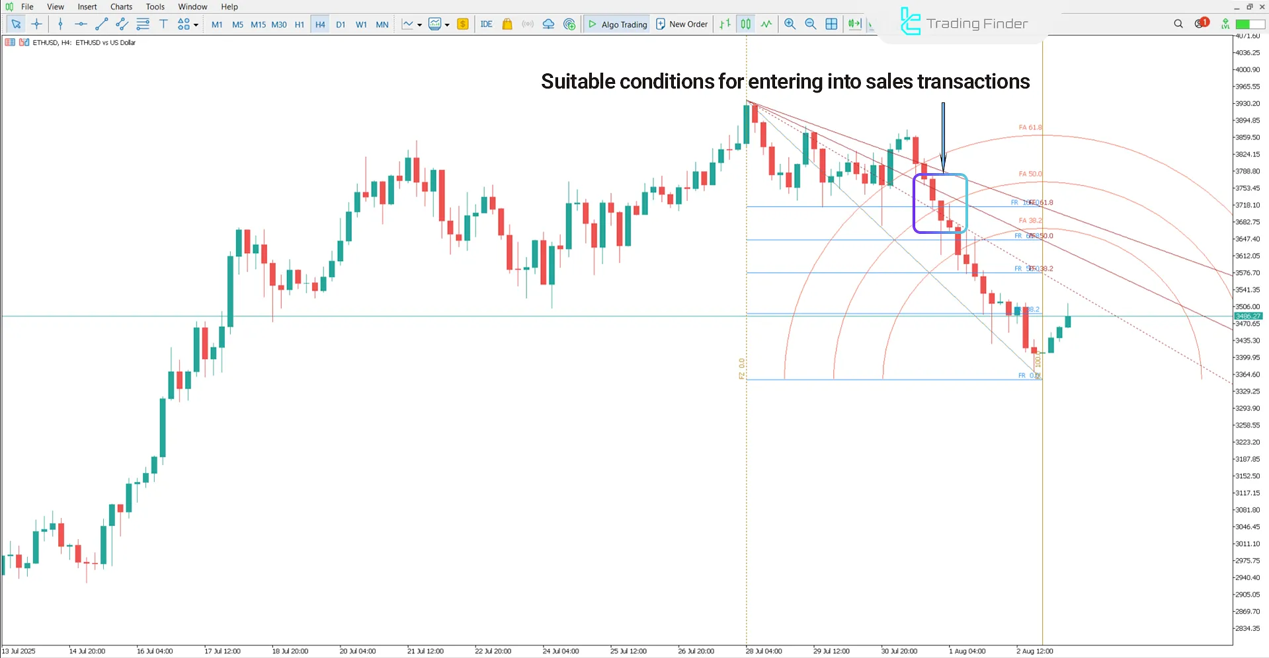Screen dimensions: 1269x658
Task: Click the depth of market chart icon
Action: tap(10, 42)
